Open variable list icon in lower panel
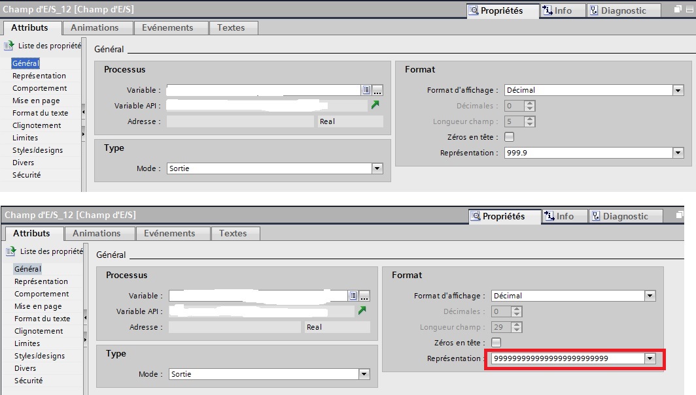696x395 pixels. [353, 296]
